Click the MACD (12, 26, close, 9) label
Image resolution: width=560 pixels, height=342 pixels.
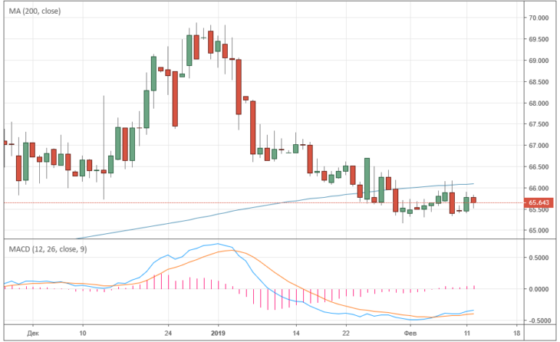(x=48, y=249)
